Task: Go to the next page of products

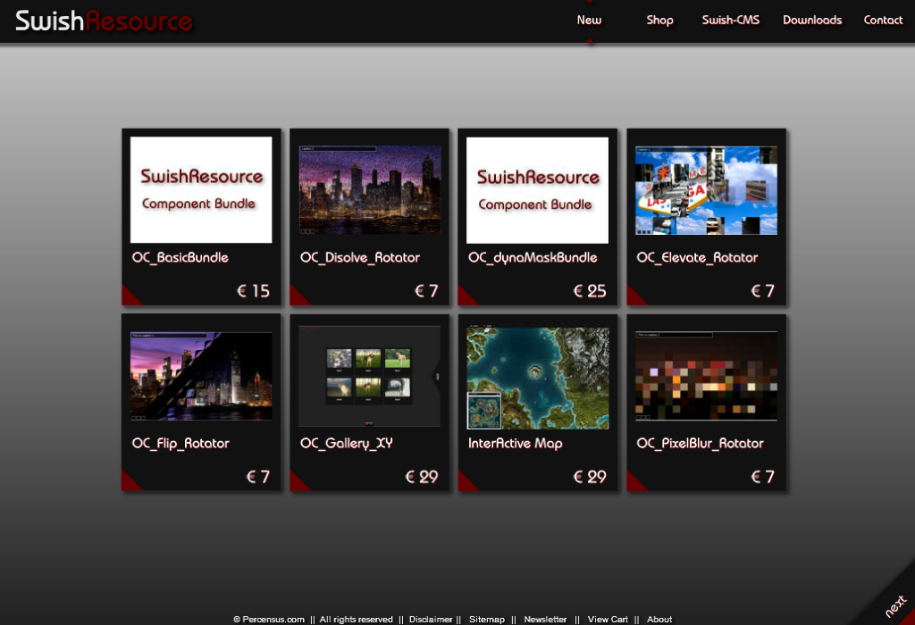Action: (895, 605)
